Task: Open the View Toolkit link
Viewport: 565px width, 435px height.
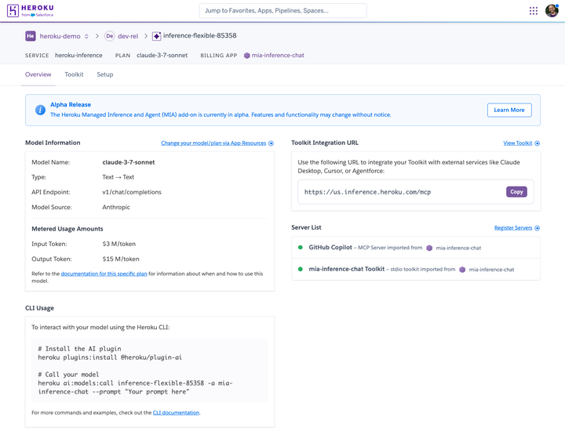Action: click(x=517, y=143)
